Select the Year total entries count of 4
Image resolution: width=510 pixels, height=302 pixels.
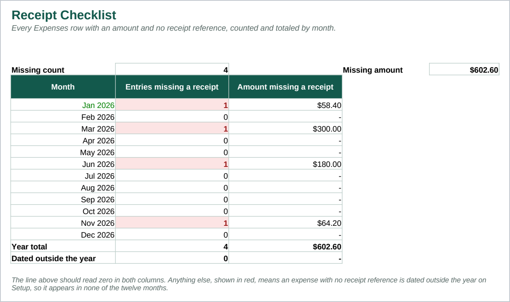pyautogui.click(x=172, y=246)
